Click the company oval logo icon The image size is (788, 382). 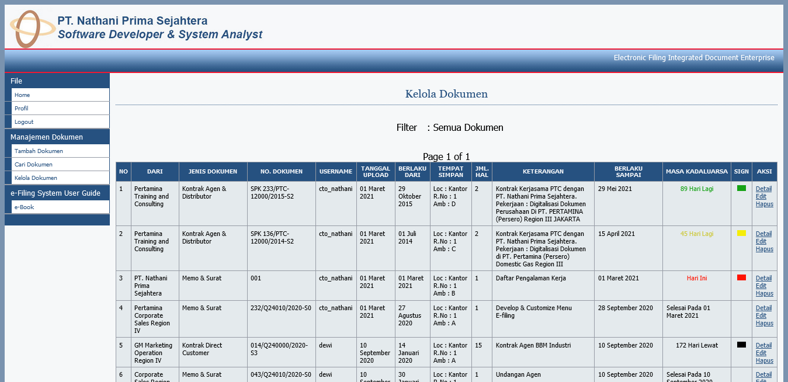coord(33,29)
